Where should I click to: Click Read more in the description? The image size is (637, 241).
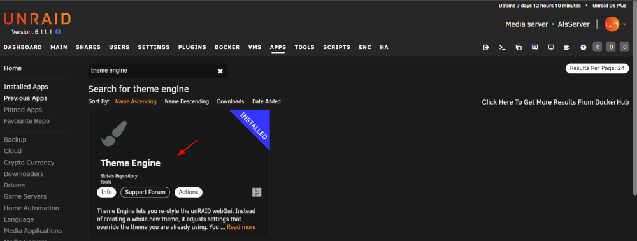pyautogui.click(x=241, y=227)
